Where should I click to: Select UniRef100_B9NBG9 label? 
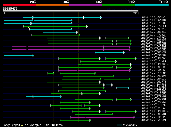(x=153, y=55)
